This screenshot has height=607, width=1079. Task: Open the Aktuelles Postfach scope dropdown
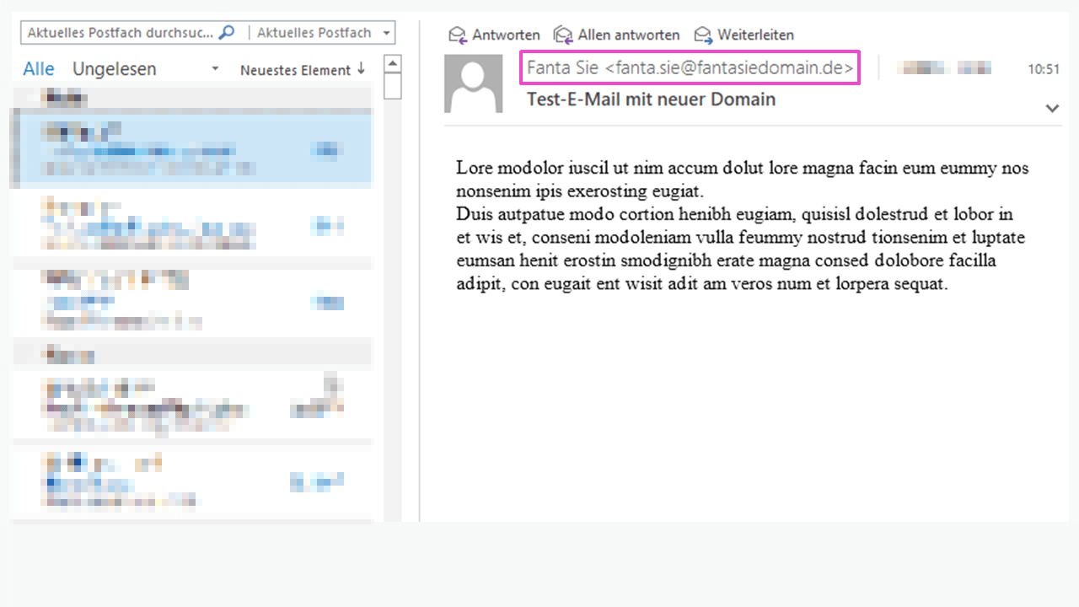[x=387, y=33]
